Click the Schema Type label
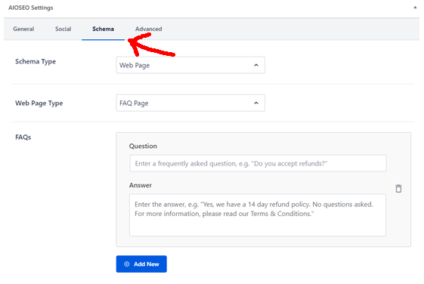This screenshot has width=424, height=284. point(36,62)
